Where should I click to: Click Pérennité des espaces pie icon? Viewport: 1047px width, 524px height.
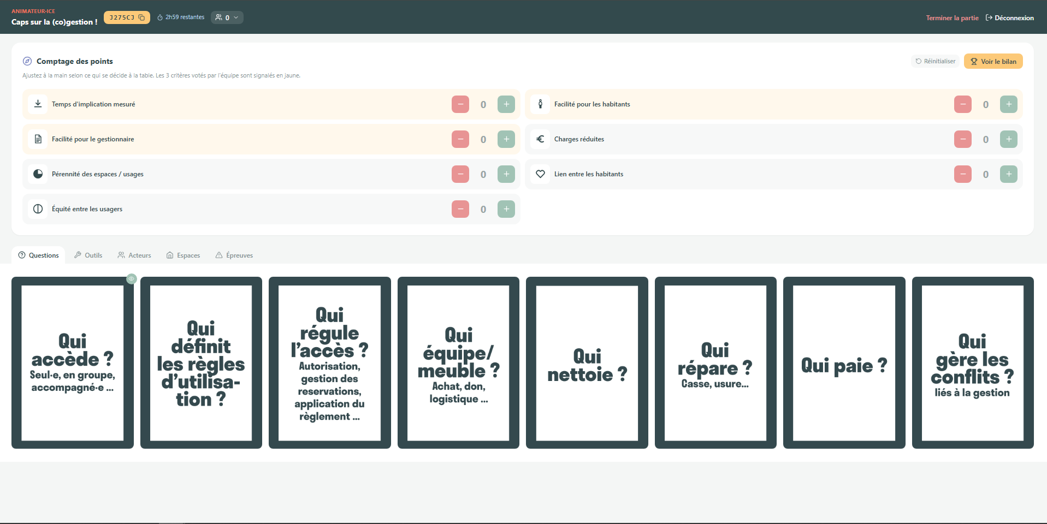[38, 174]
